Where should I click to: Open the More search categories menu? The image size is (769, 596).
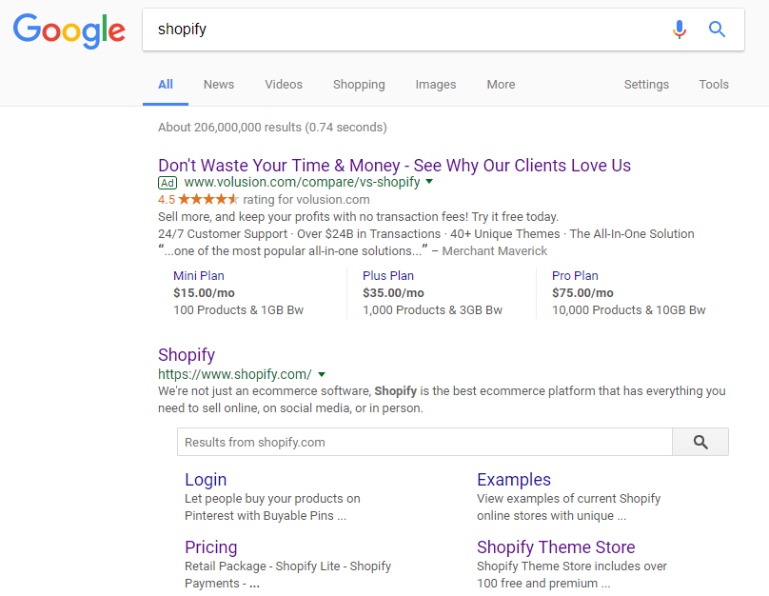tap(501, 85)
